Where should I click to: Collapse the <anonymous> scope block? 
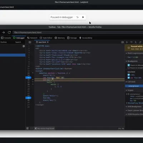(127, 94)
